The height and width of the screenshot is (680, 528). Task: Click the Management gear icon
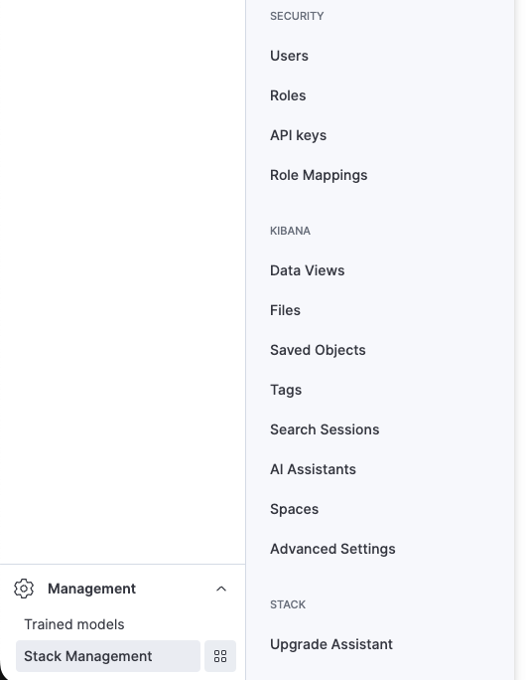tap(24, 589)
